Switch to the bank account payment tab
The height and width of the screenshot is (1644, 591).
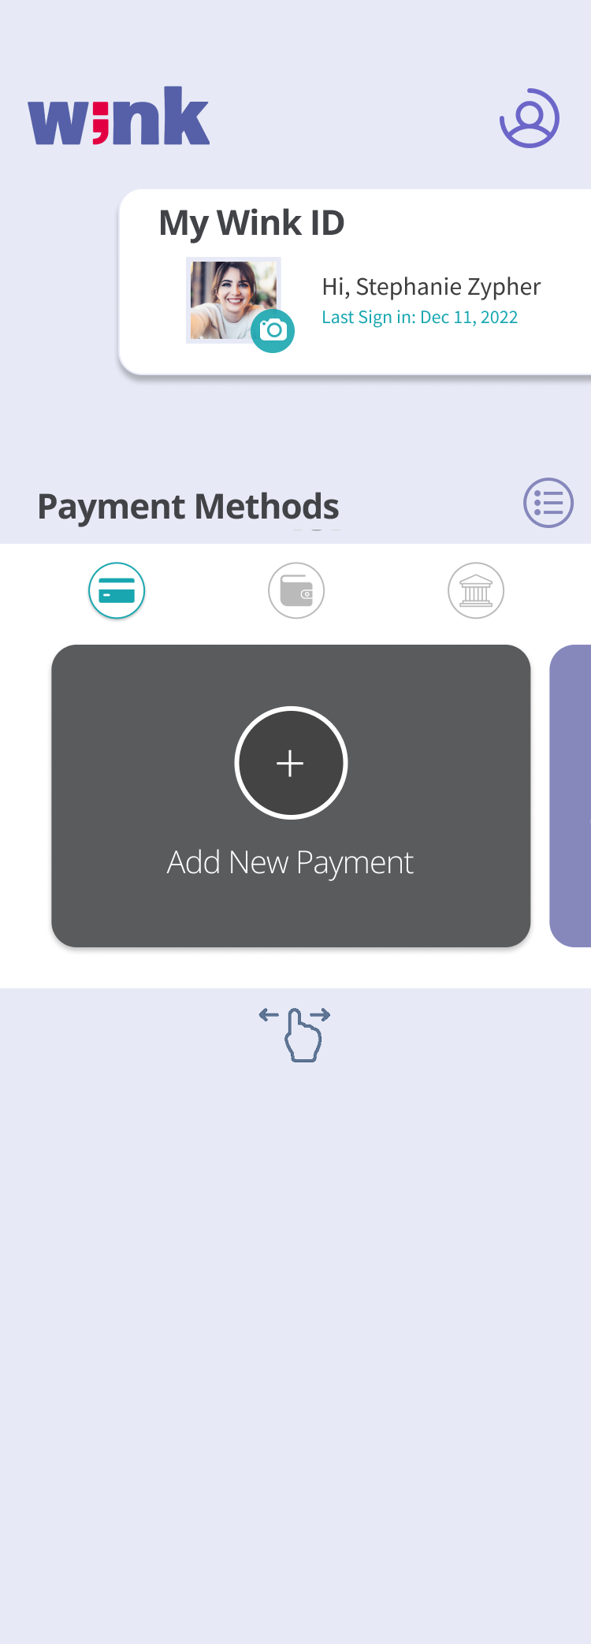click(476, 590)
